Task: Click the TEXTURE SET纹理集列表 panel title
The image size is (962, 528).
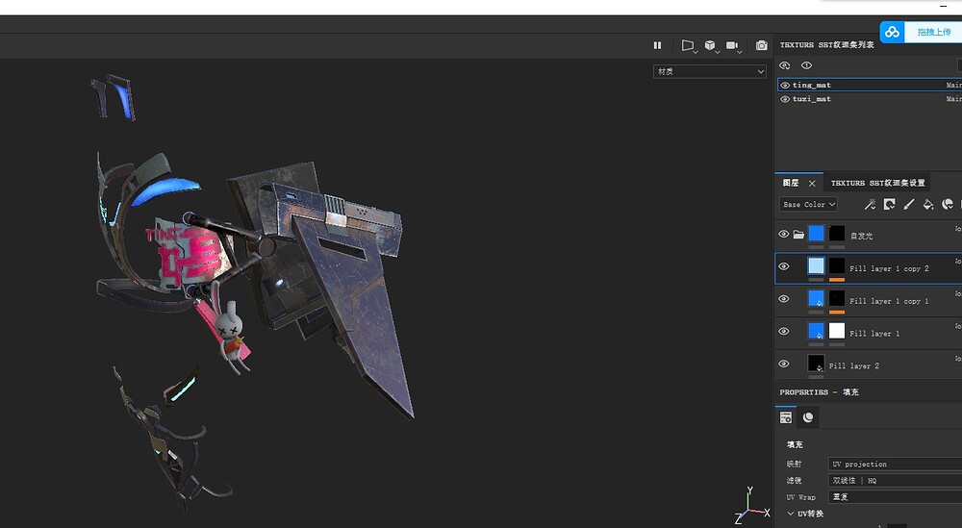Action: point(826,45)
